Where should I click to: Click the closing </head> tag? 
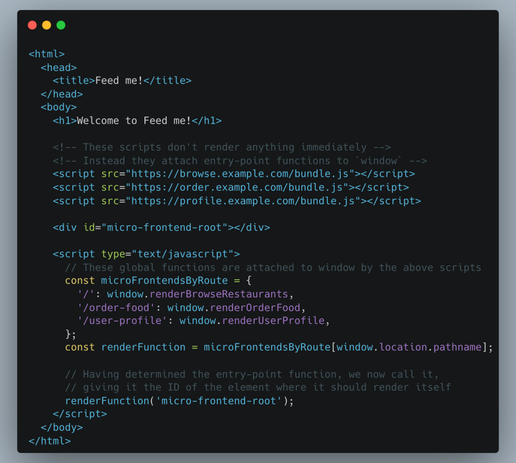(62, 94)
